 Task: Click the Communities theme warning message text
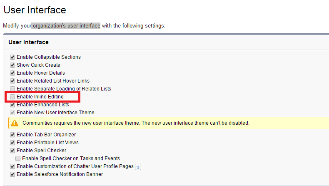pyautogui.click(x=136, y=123)
